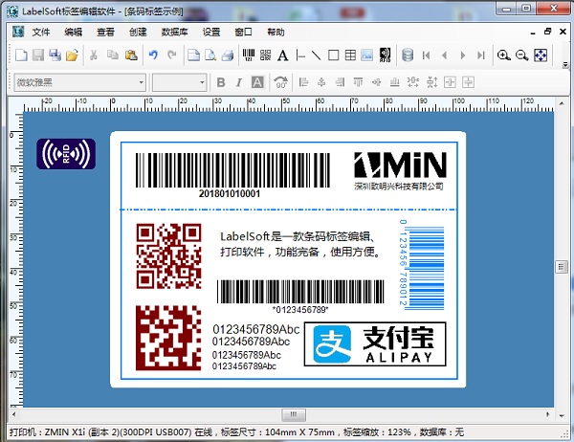Screen dimensions: 574x442
Task: Open print preview icon
Action: (210, 55)
